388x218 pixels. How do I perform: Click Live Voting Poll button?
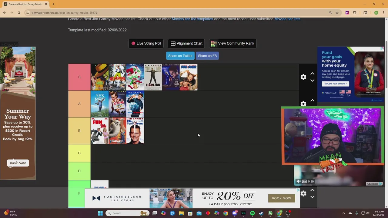pos(146,43)
